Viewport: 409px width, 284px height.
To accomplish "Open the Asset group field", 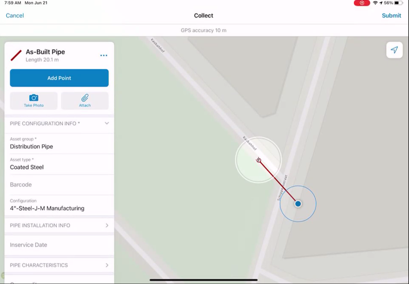I will pos(59,143).
